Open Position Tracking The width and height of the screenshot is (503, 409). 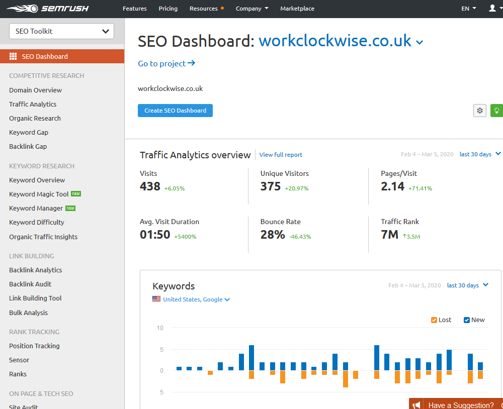[x=34, y=346]
